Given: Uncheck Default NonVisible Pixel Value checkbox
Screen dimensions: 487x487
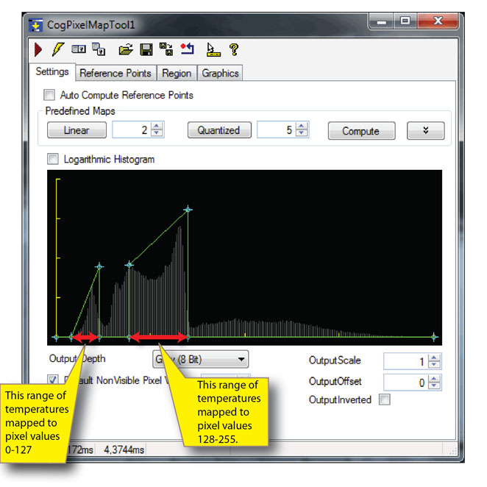Looking at the screenshot, I should point(52,380).
